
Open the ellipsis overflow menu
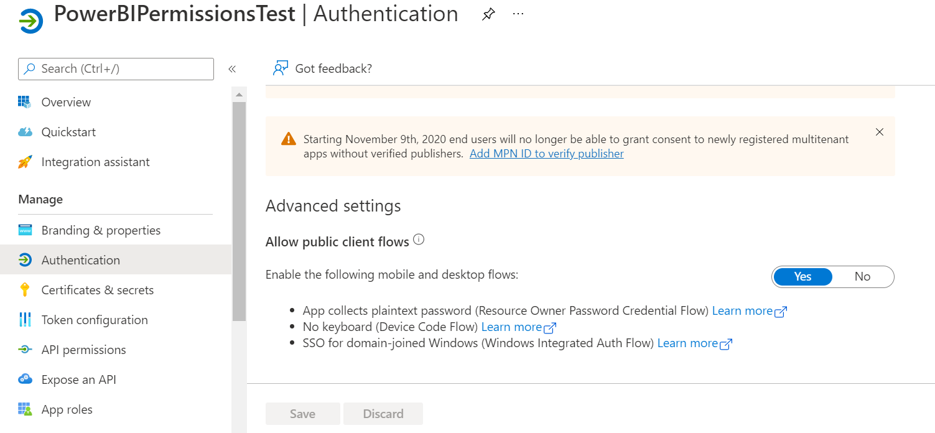pyautogui.click(x=518, y=14)
